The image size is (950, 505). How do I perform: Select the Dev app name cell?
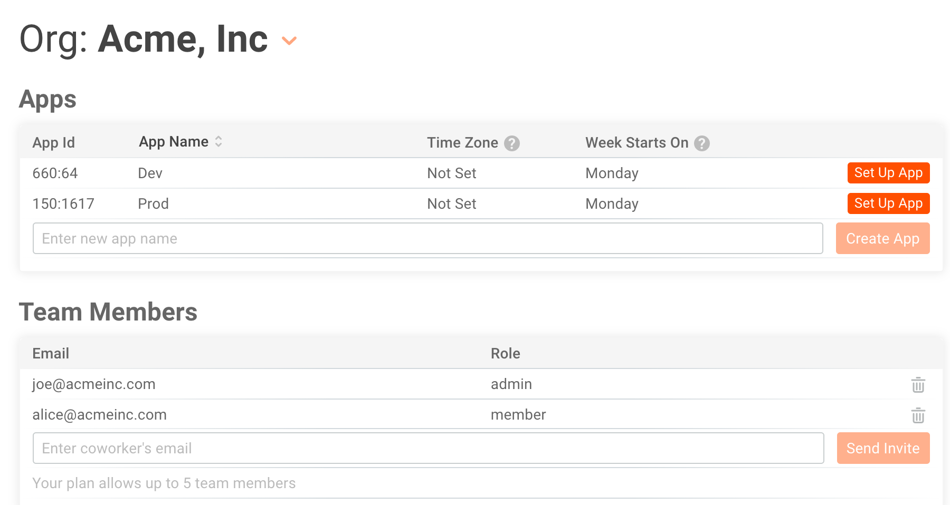coord(150,173)
